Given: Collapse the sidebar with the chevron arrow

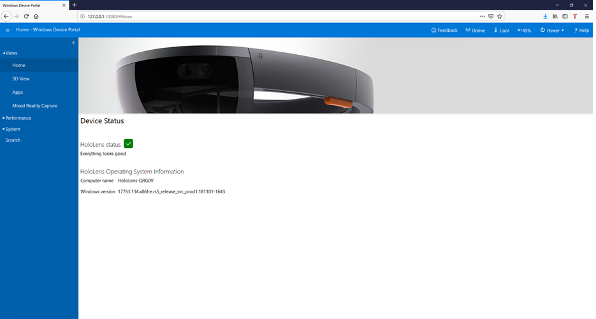Looking at the screenshot, I should click(x=73, y=43).
